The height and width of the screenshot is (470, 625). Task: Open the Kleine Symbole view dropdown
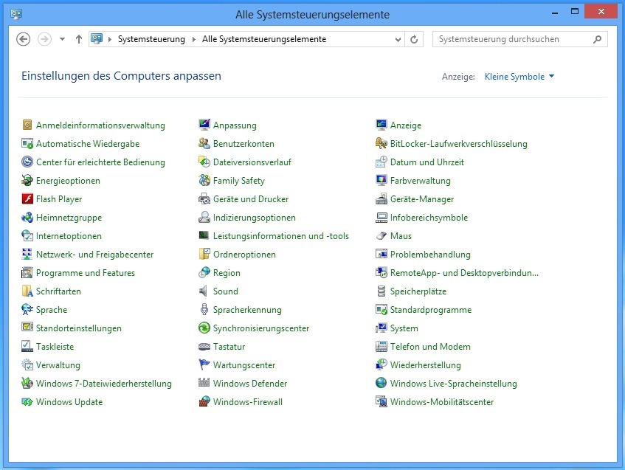(519, 77)
